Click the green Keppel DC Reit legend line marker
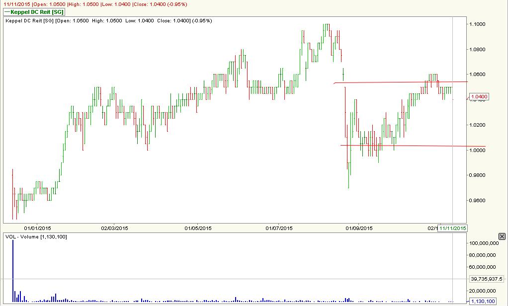508x306 pixels. pyautogui.click(x=8, y=12)
